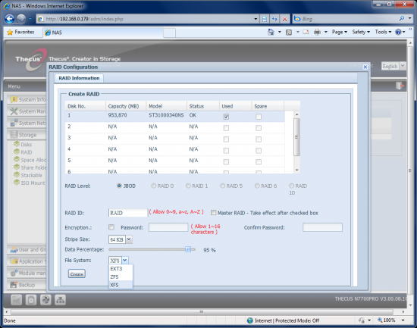
Task: Open the Backup menu section
Action: [x=27, y=285]
